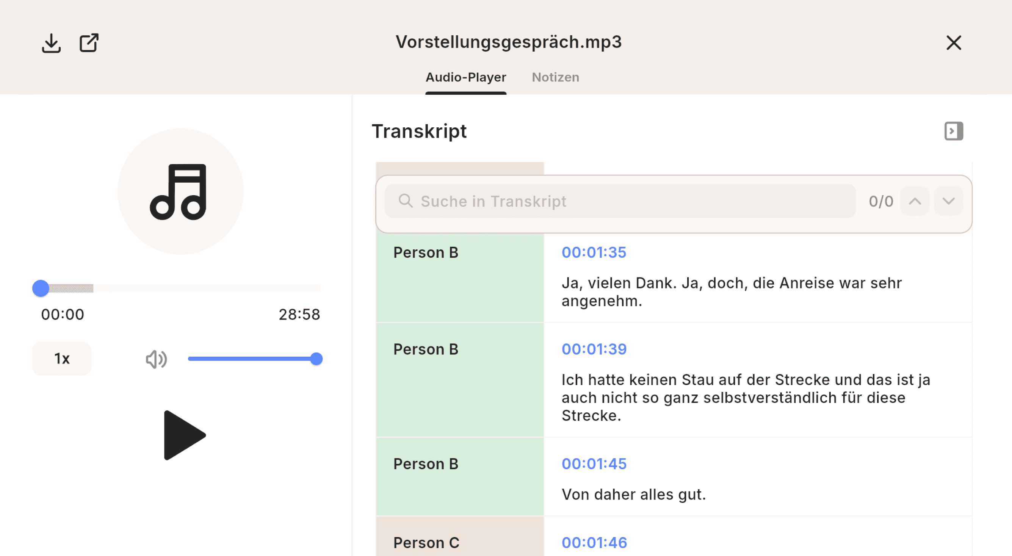Screen dimensions: 1012x556
Task: Jump to previous search result with the up chevron
Action: tap(915, 201)
